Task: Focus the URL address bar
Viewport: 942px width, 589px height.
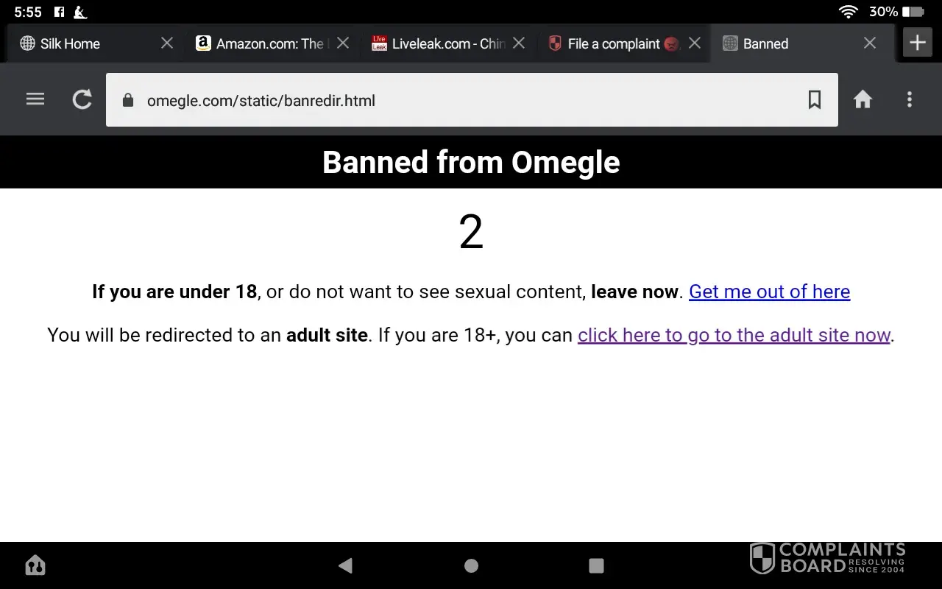Action: click(x=472, y=100)
